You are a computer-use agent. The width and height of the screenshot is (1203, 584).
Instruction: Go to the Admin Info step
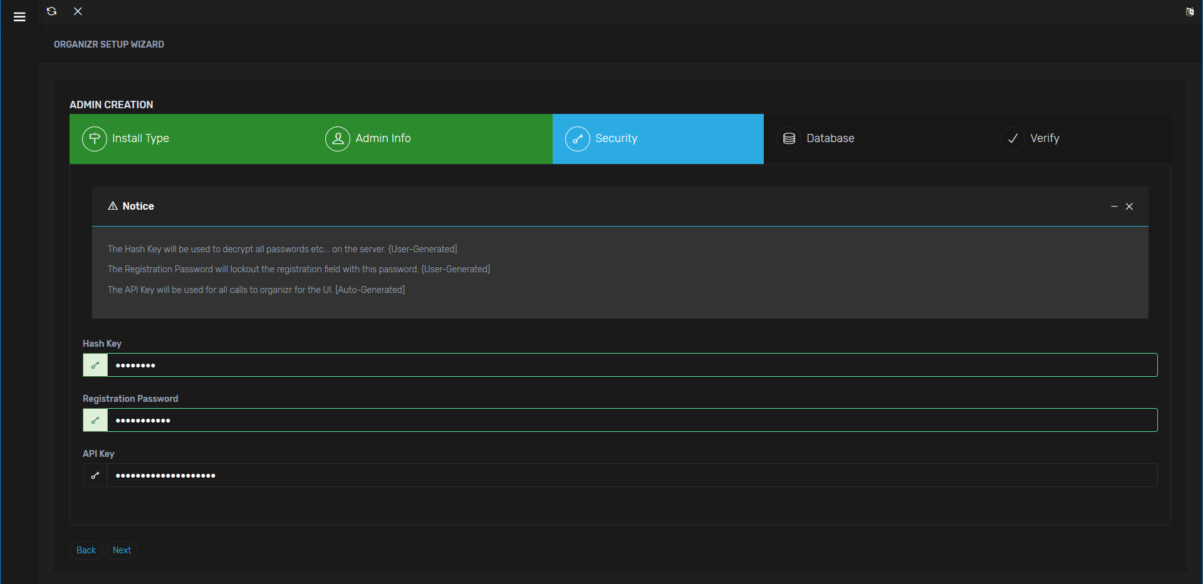point(432,138)
